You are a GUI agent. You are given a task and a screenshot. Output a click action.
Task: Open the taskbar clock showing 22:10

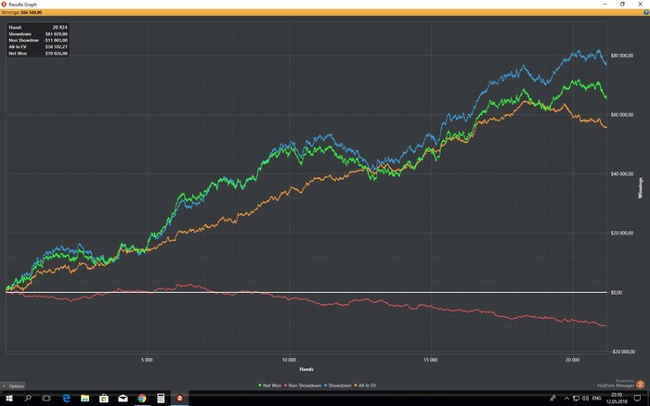(617, 399)
